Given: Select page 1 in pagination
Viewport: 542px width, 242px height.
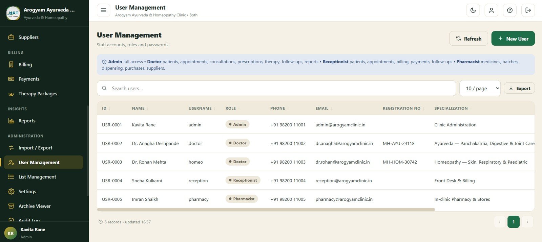Looking at the screenshot, I should click(x=514, y=222).
